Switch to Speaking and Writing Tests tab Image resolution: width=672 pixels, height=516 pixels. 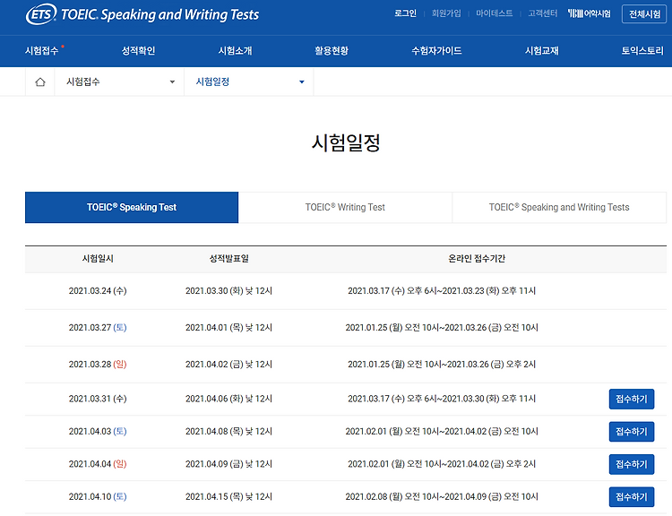pos(559,208)
